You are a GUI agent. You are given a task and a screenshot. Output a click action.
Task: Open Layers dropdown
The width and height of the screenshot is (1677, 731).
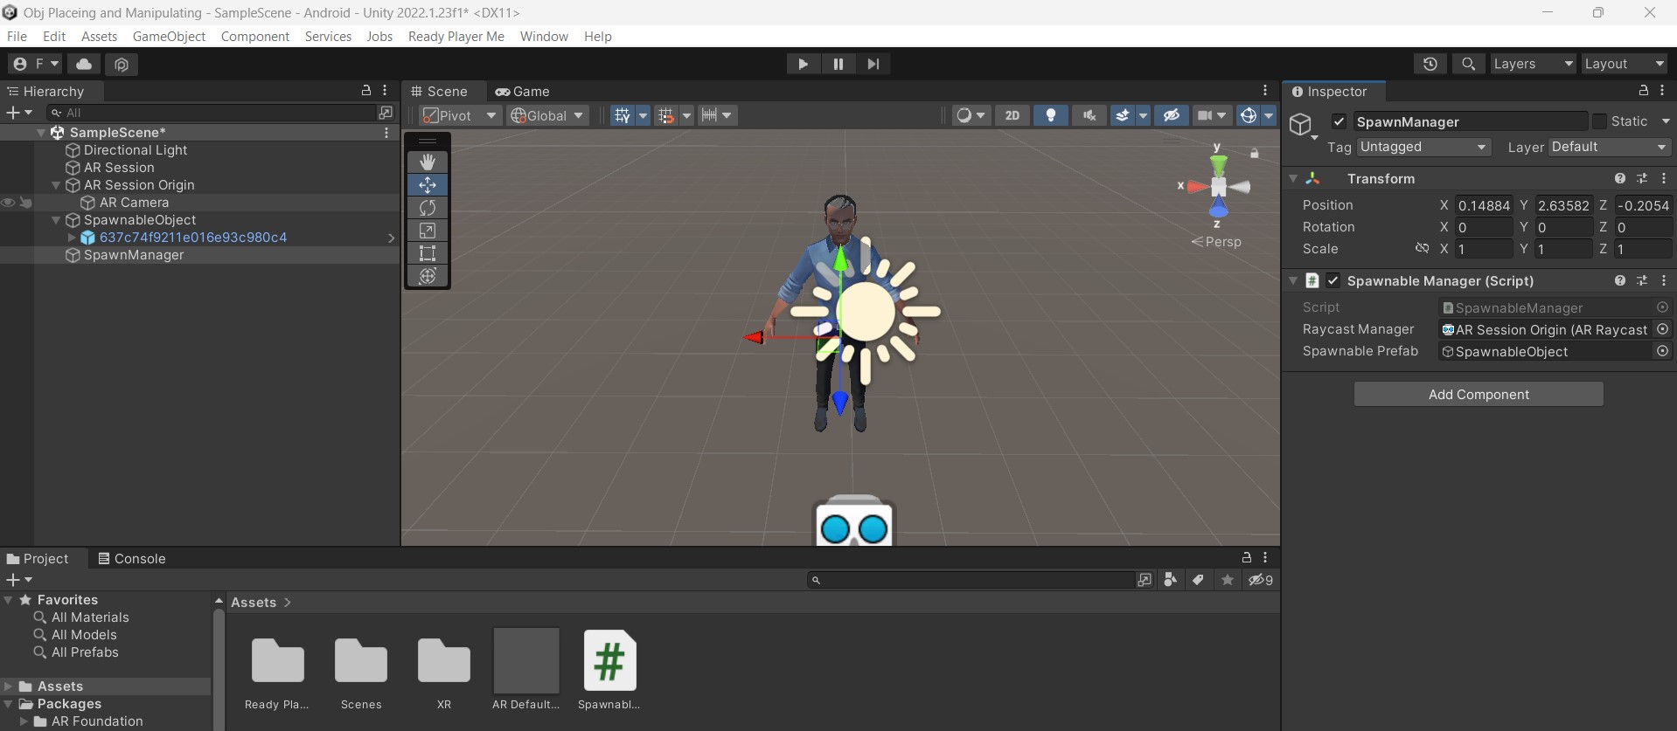[x=1533, y=64]
